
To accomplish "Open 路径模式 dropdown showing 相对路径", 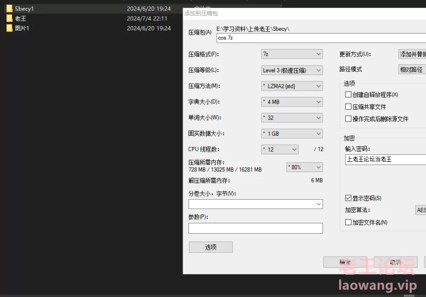I will point(412,70).
